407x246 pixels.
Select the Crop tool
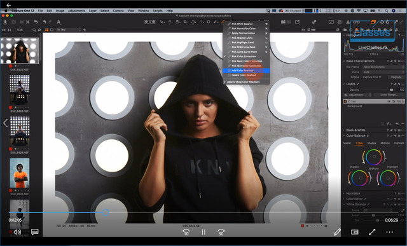click(x=186, y=22)
